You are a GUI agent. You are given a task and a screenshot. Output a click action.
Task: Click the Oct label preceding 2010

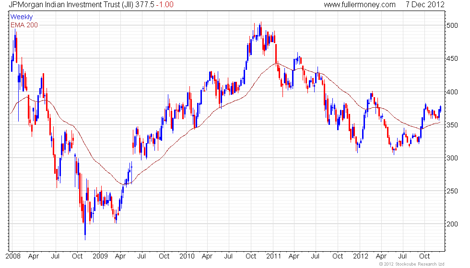point(164,256)
